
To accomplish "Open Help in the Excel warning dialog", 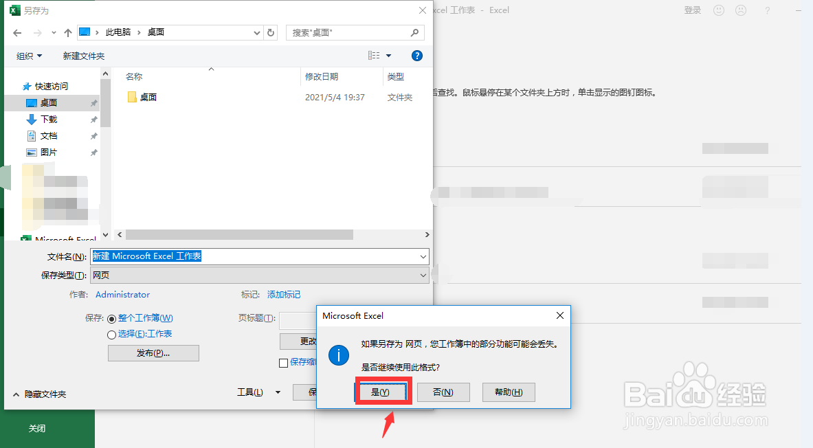I will pos(509,392).
